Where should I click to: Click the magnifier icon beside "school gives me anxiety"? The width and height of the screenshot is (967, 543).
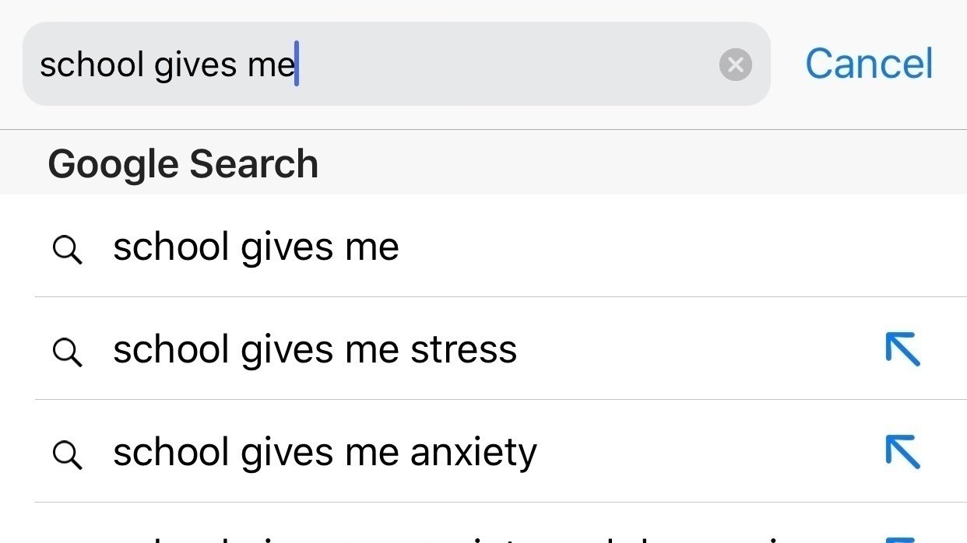(67, 454)
